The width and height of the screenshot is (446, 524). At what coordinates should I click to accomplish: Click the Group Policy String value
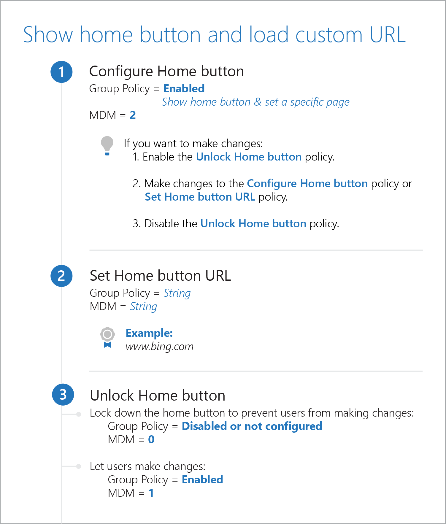tap(177, 293)
